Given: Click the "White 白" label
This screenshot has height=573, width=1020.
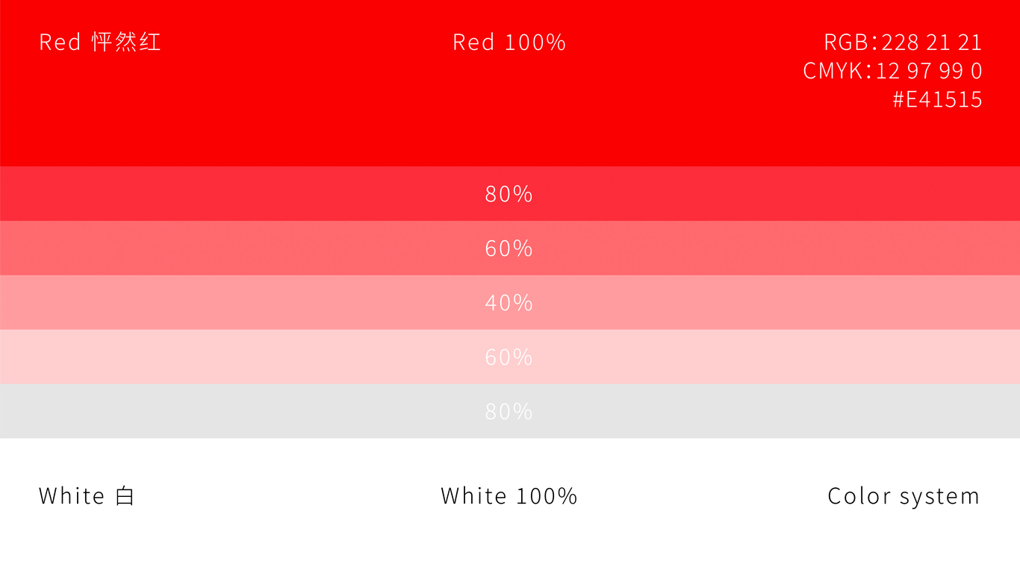Looking at the screenshot, I should [x=87, y=496].
